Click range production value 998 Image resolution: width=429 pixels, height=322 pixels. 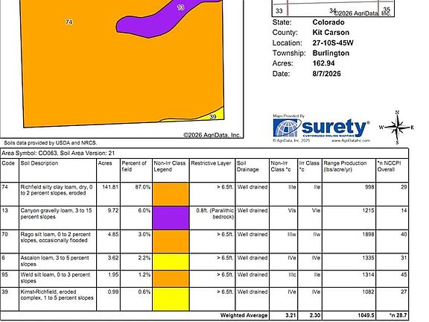pyautogui.click(x=369, y=187)
